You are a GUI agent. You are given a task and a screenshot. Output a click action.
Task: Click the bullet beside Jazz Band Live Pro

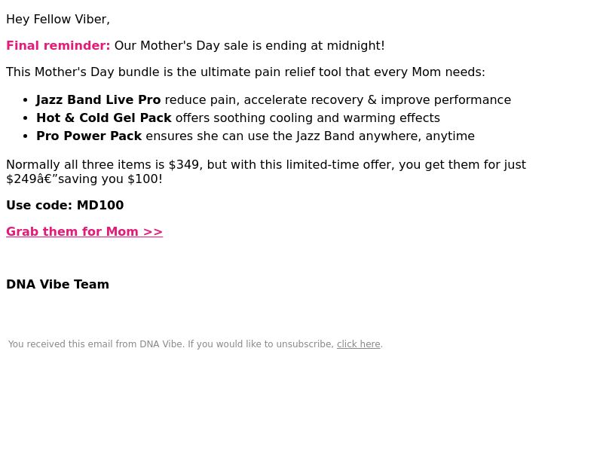pyautogui.click(x=26, y=100)
